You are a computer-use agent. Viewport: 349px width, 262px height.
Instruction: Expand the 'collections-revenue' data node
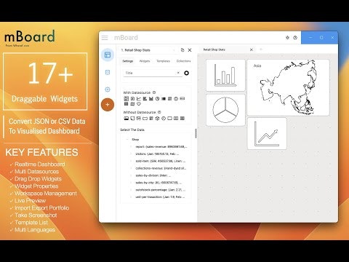tap(131, 168)
